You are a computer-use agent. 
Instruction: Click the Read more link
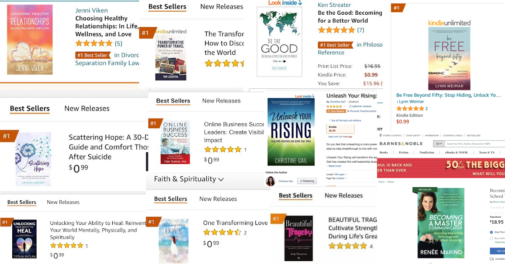pyautogui.click(x=335, y=166)
